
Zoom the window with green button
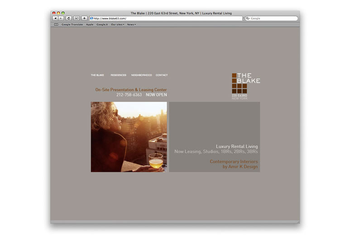63,13
